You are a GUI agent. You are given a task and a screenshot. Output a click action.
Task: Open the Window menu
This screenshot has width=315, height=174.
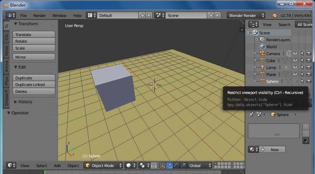(x=59, y=15)
